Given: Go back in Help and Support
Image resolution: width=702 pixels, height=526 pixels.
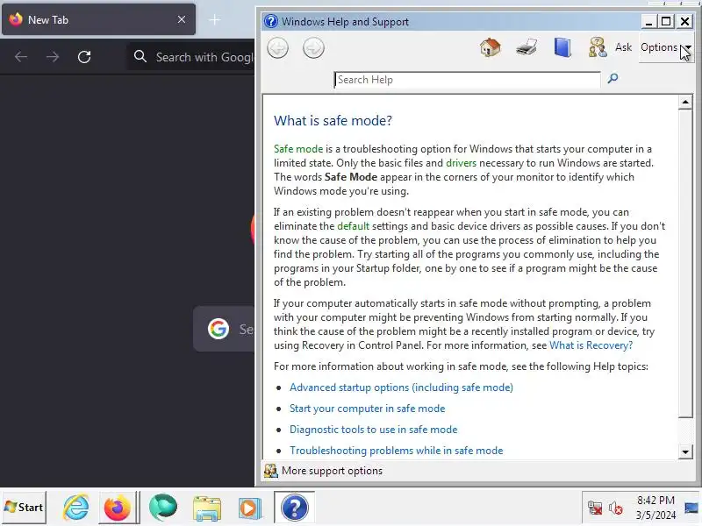Looking at the screenshot, I should pyautogui.click(x=277, y=48).
